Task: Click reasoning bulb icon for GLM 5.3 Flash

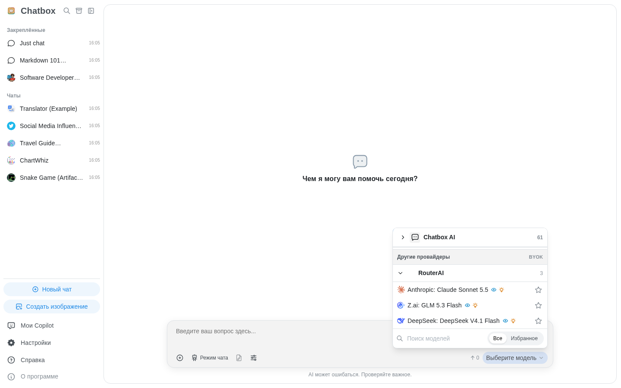Action: [475, 305]
